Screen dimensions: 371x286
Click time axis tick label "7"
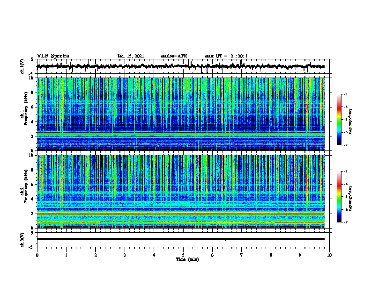point(242,255)
